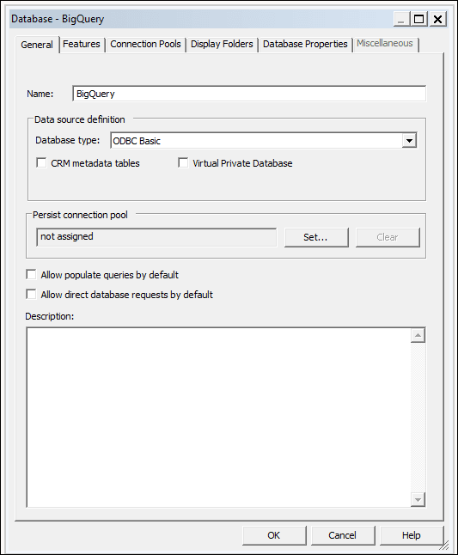Expand the Database type dropdown arrow

click(x=409, y=141)
